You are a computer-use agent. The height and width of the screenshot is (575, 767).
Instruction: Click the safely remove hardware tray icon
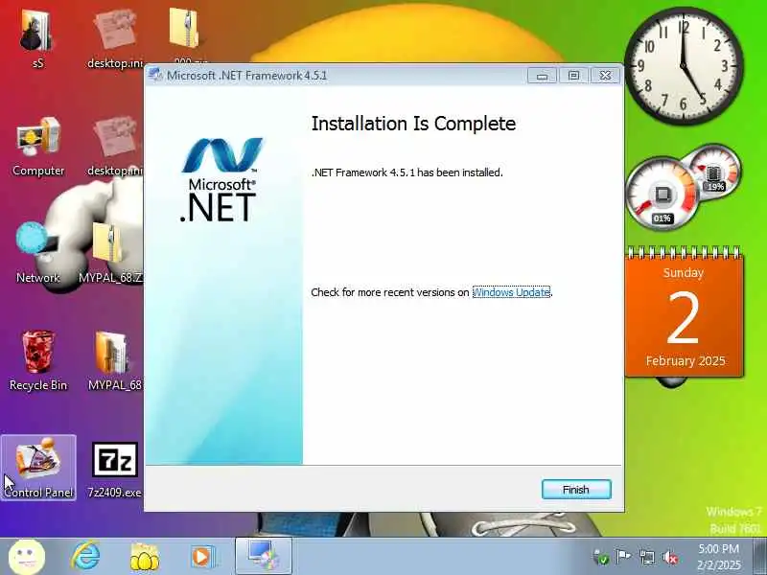point(600,557)
